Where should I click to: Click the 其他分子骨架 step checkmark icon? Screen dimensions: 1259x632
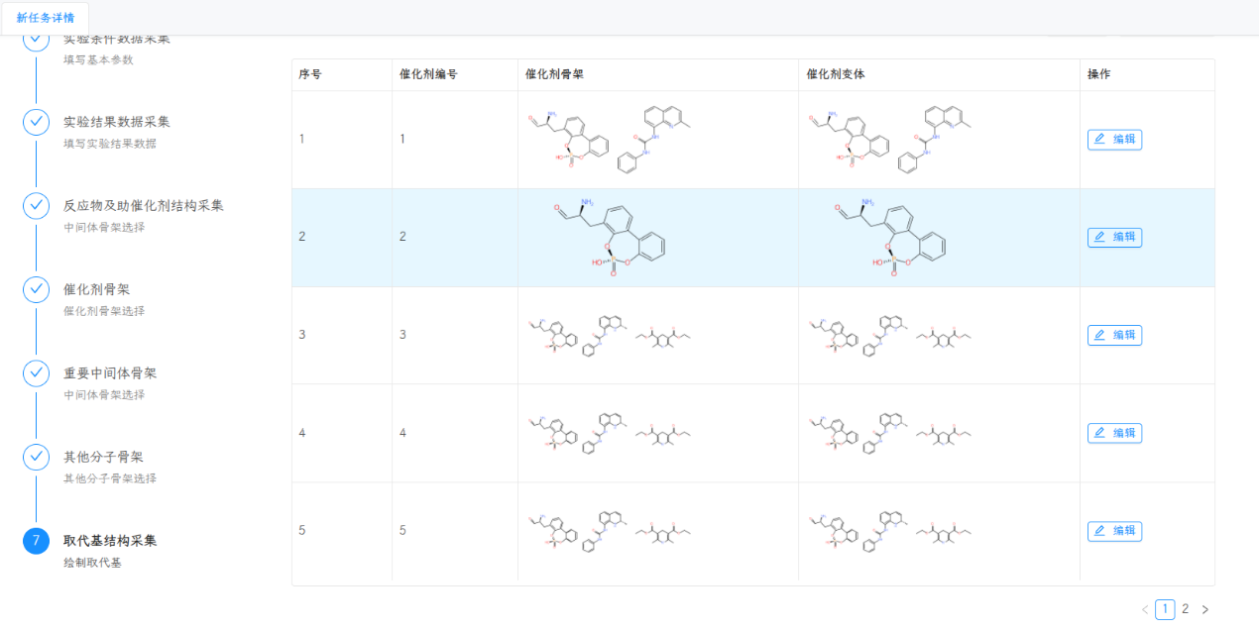click(x=36, y=457)
